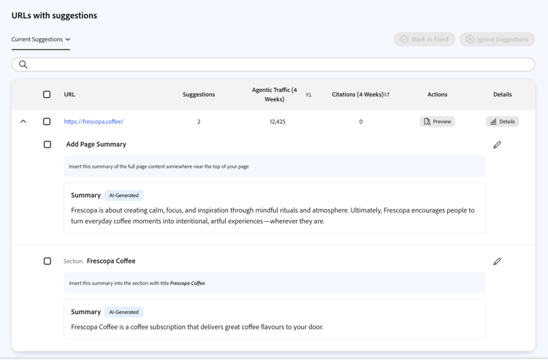This screenshot has height=360, width=548.
Task: Click the Preview button
Action: pos(437,121)
